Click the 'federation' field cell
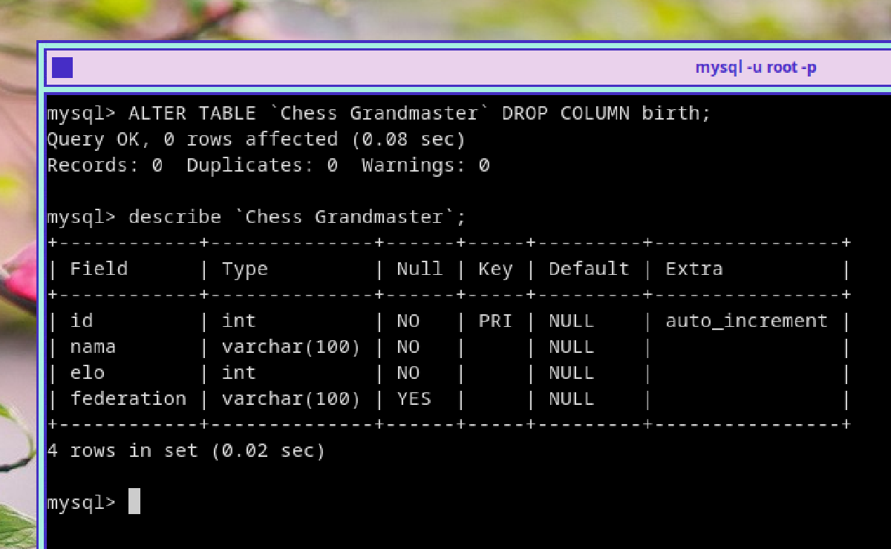The width and height of the screenshot is (891, 549). coord(128,399)
